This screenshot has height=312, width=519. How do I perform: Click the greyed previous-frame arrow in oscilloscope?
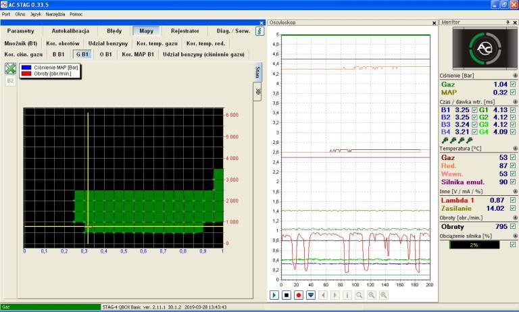tap(323, 295)
